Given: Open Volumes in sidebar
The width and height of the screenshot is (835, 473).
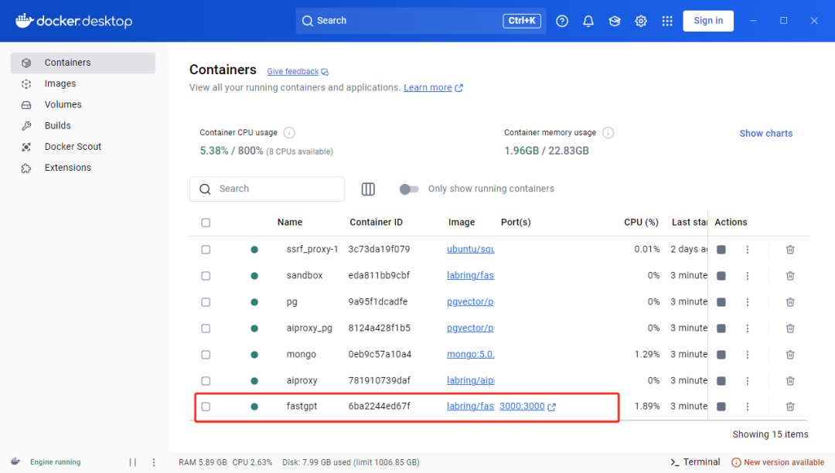Looking at the screenshot, I should point(63,104).
